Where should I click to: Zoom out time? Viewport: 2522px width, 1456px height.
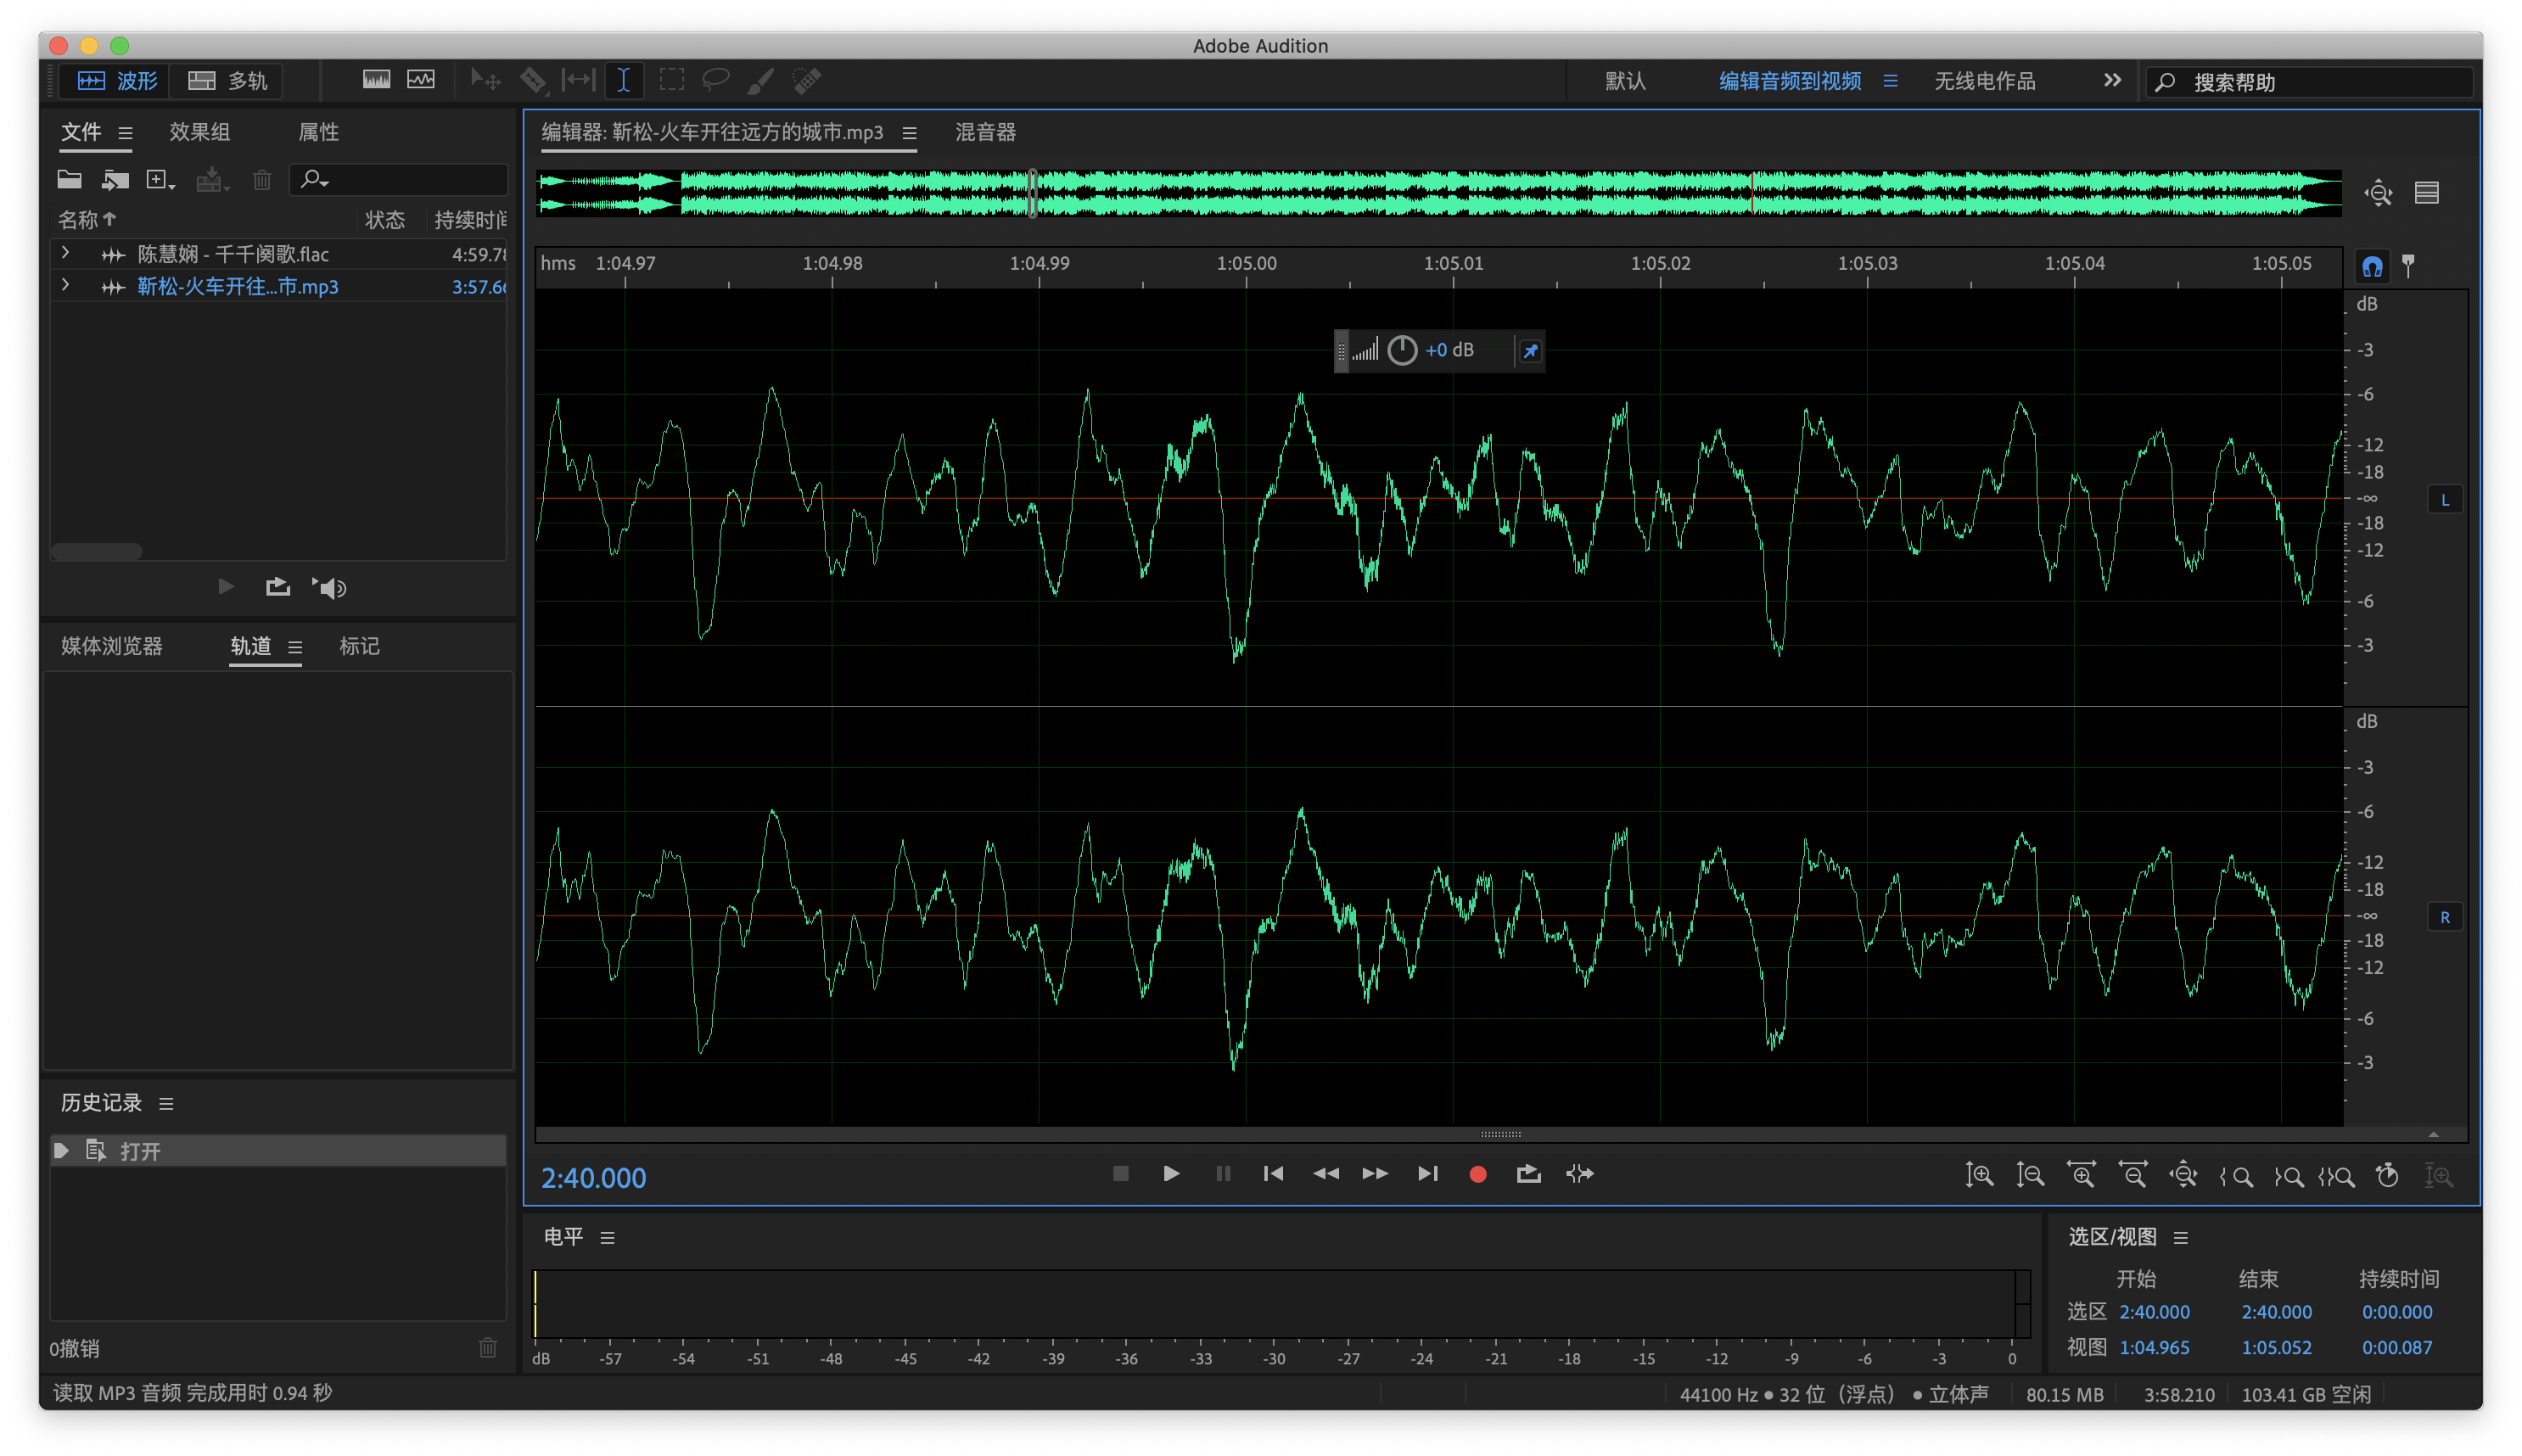point(2132,1175)
